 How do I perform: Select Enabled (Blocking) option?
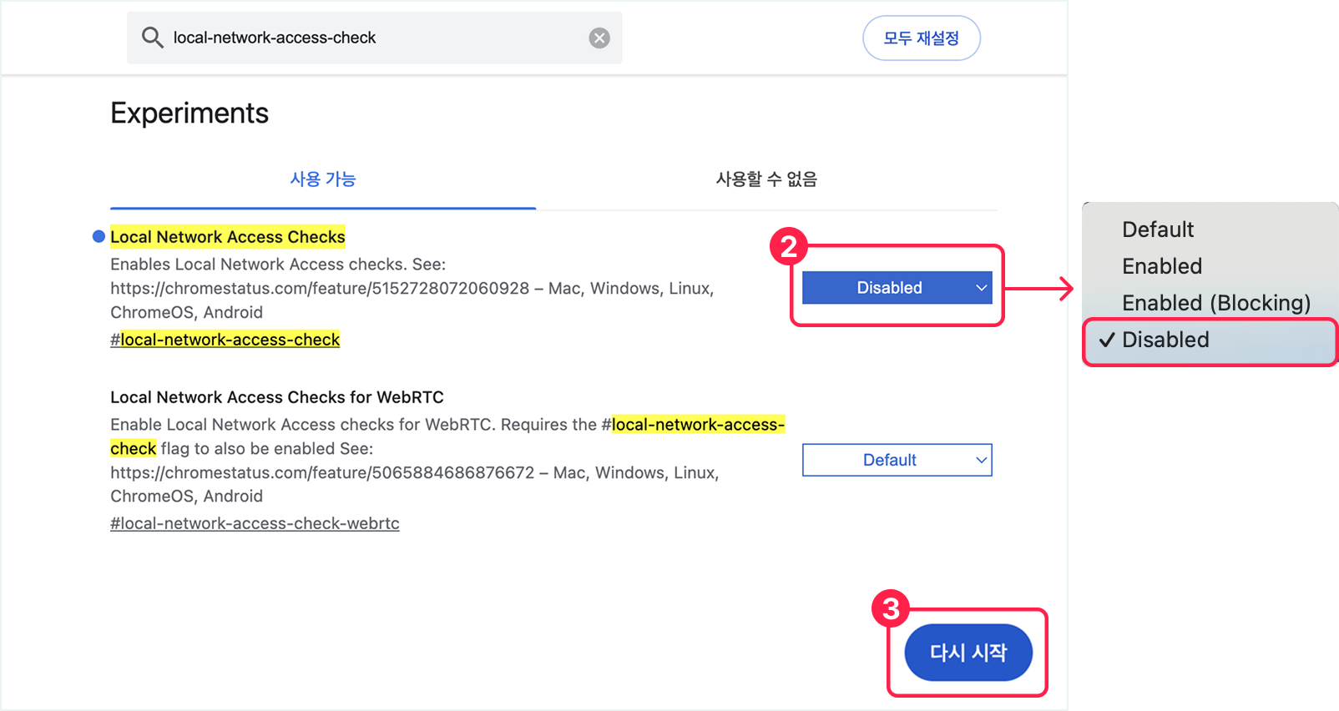coord(1215,303)
